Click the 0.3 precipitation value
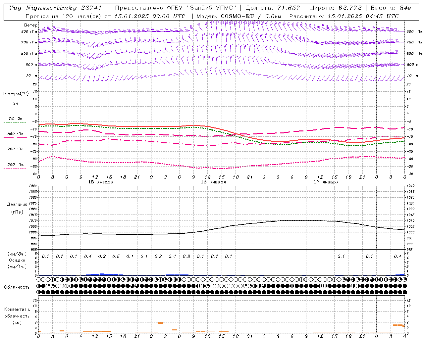 coord(186,257)
